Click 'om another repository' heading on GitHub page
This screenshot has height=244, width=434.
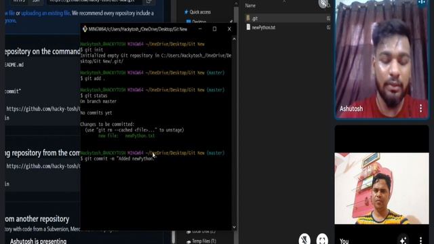(37, 219)
